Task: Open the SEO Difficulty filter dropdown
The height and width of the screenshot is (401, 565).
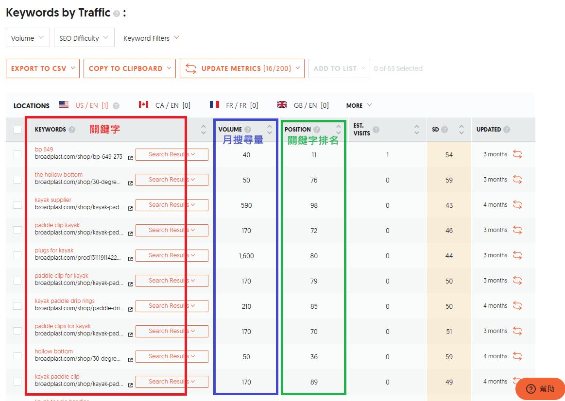Action: tap(84, 38)
